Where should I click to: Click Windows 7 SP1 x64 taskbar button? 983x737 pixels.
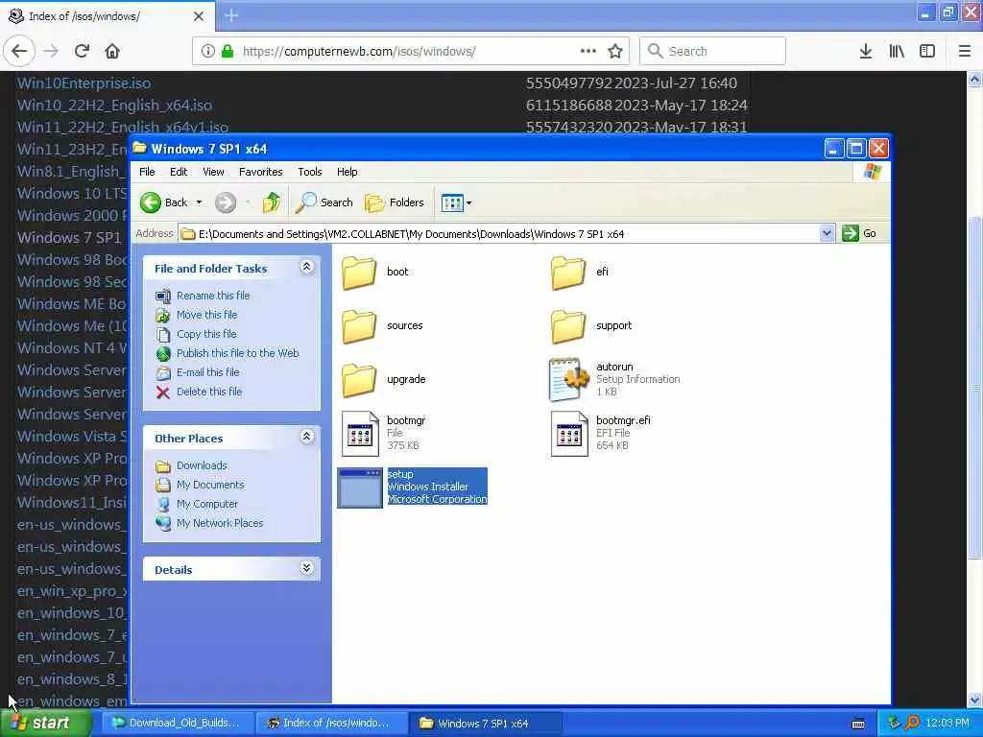pyautogui.click(x=485, y=724)
